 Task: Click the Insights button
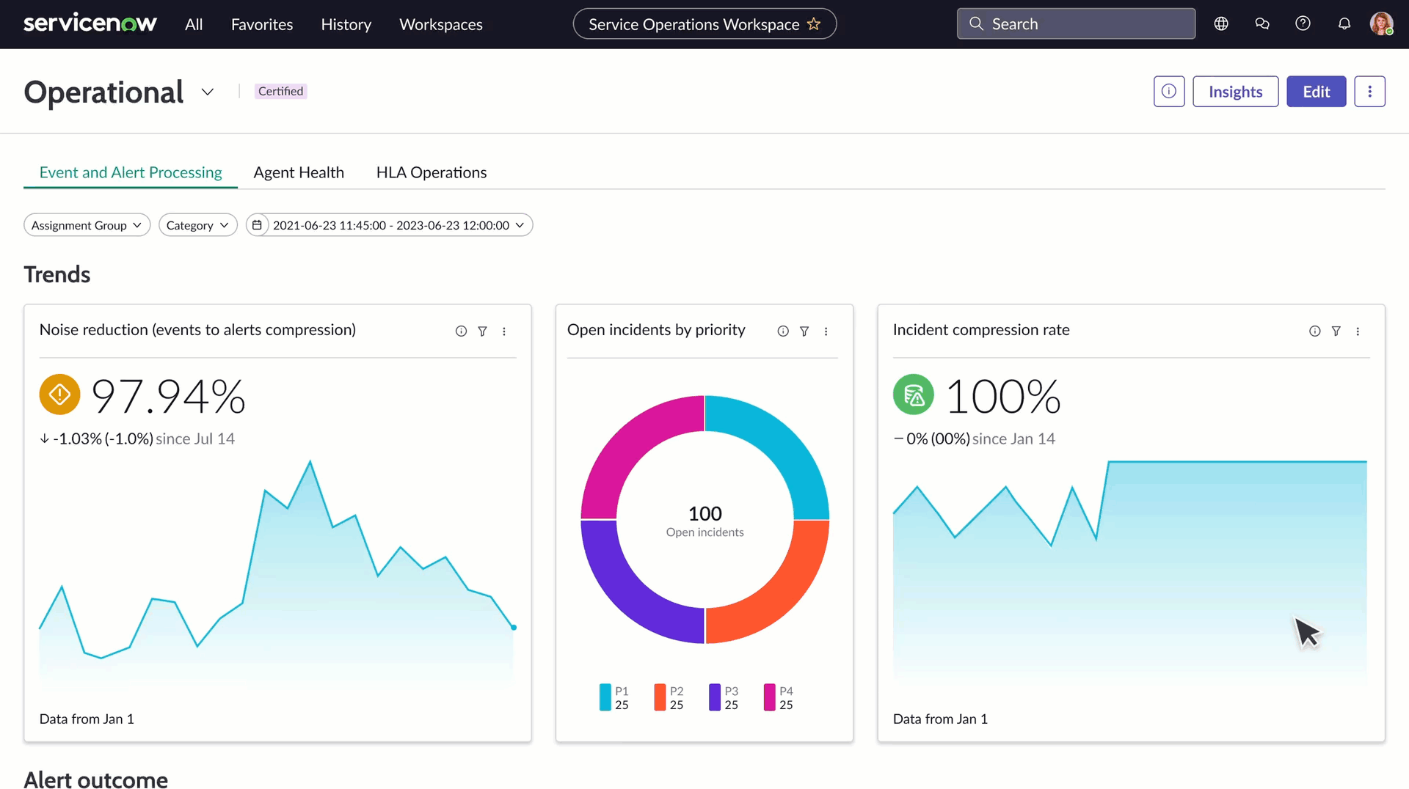coord(1235,91)
